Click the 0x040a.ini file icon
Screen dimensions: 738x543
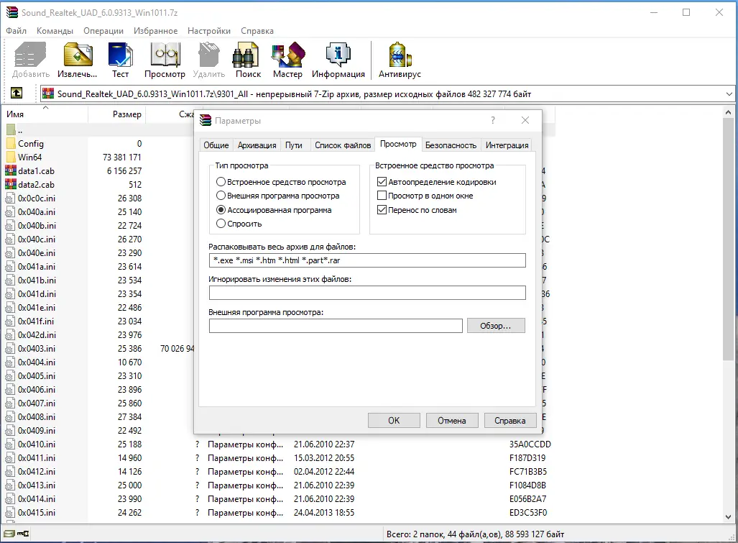[10, 212]
